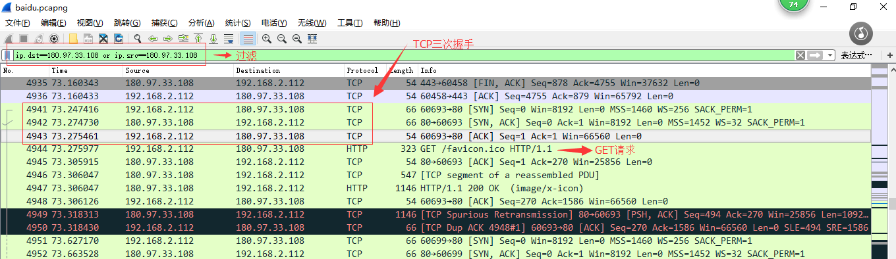Go back in packet history

[x=153, y=39]
